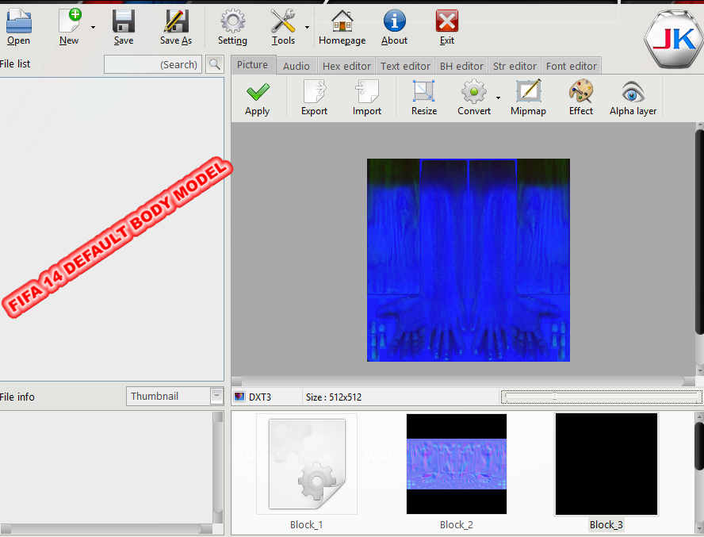The width and height of the screenshot is (704, 537).
Task: Open the BH editor tab
Action: pos(461,66)
